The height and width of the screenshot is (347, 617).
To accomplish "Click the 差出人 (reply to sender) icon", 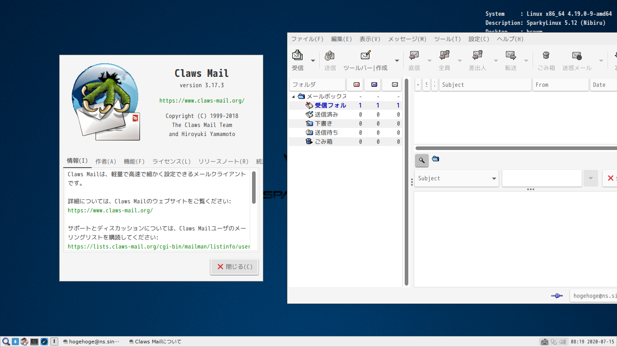I will point(477,55).
